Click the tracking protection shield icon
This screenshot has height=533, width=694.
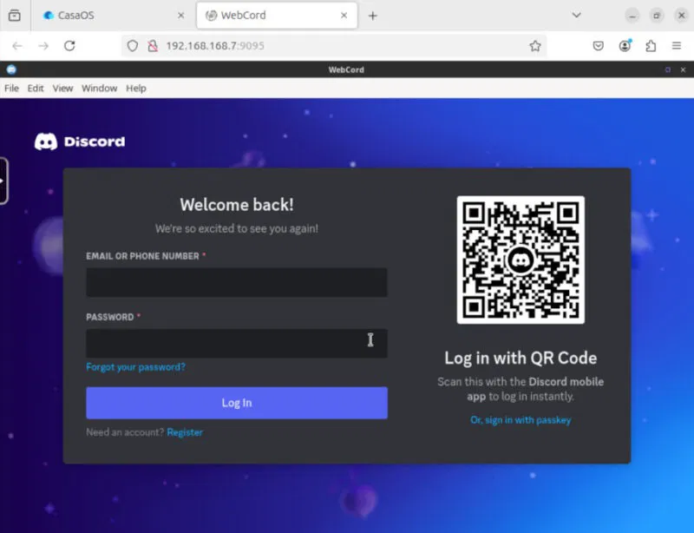[x=132, y=46]
